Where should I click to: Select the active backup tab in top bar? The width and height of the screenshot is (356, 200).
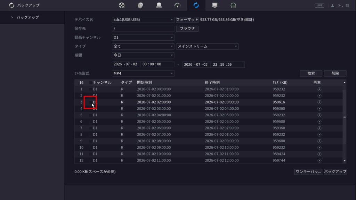196,5
